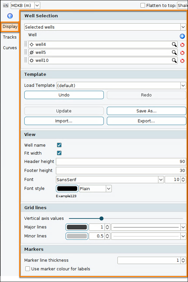
Task: Click the Export... button
Action: [146, 121]
